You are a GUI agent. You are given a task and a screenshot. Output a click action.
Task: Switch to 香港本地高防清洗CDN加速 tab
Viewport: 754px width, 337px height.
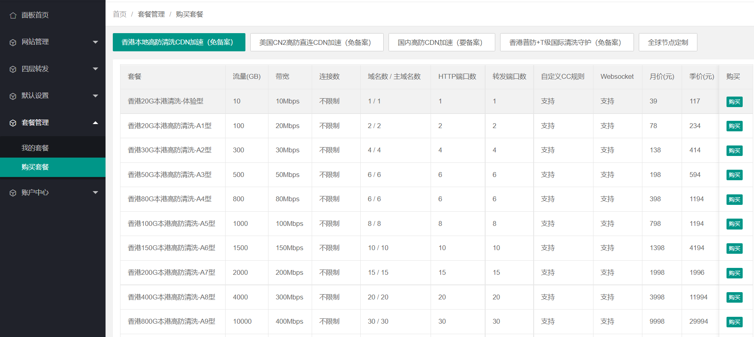click(x=179, y=42)
